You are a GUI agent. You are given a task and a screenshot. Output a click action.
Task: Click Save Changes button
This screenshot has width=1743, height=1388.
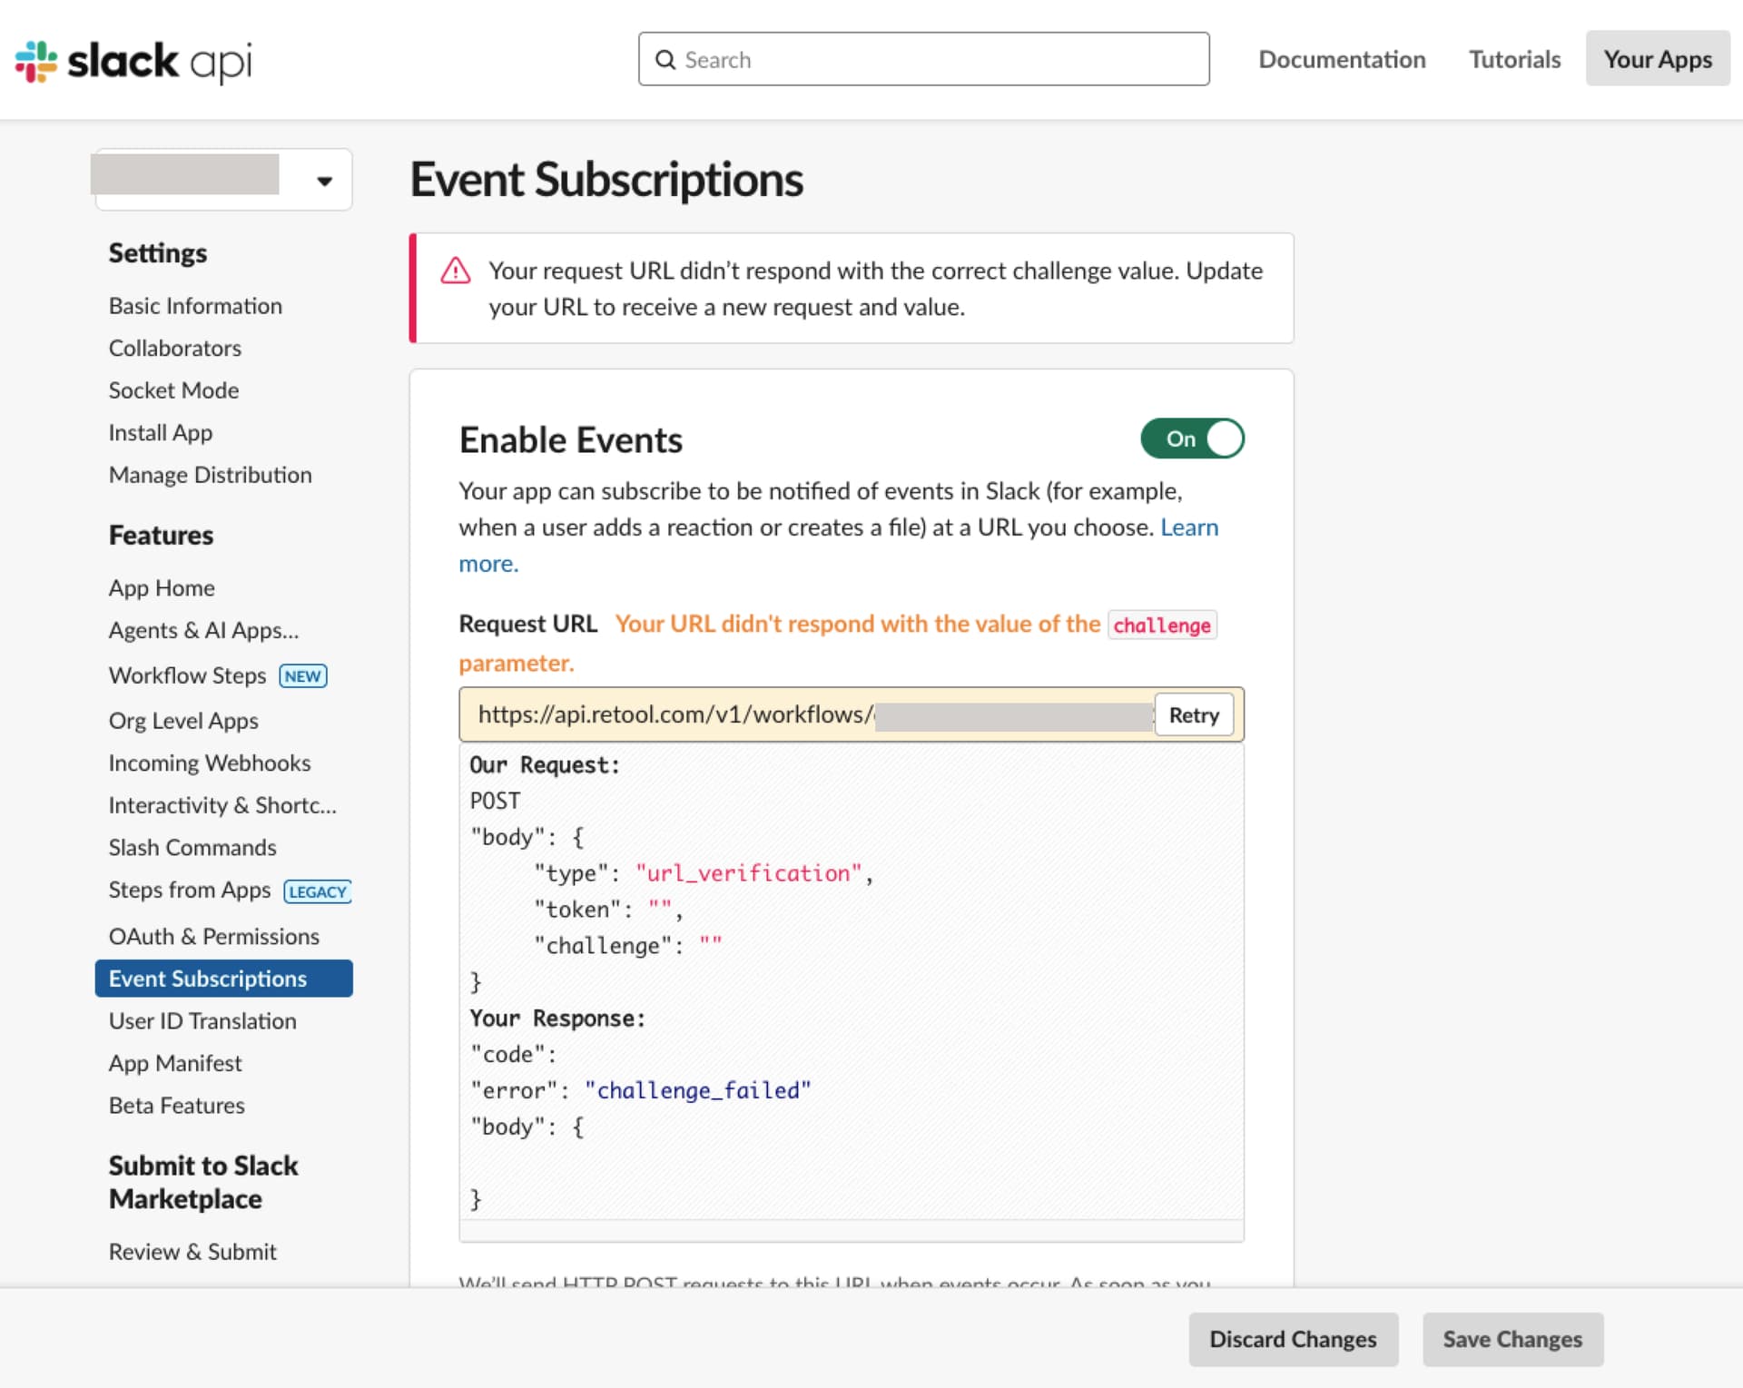(x=1512, y=1339)
